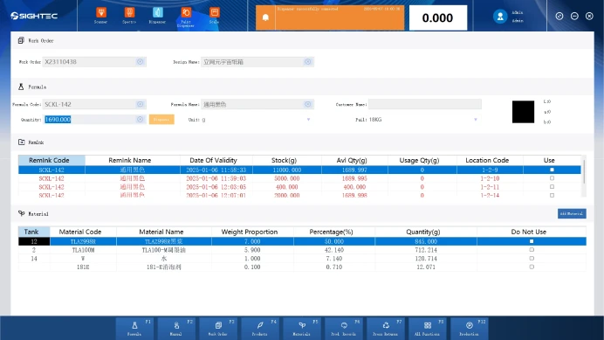Tick Use checkbox for location 1-2-14
The width and height of the screenshot is (604, 340).
click(x=552, y=195)
